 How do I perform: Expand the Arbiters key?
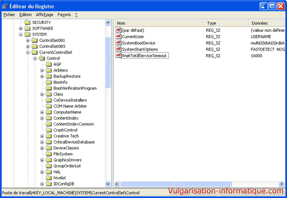click(42, 70)
